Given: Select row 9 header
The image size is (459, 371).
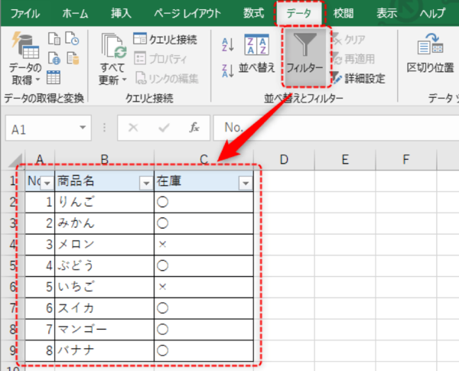Looking at the screenshot, I should click(x=13, y=350).
